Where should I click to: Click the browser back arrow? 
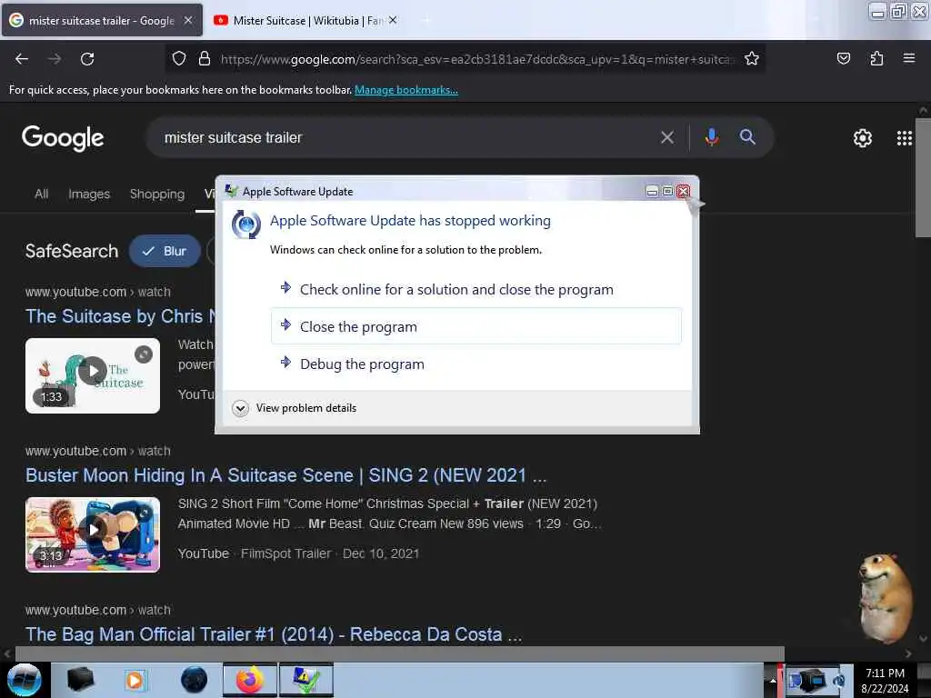[22, 59]
